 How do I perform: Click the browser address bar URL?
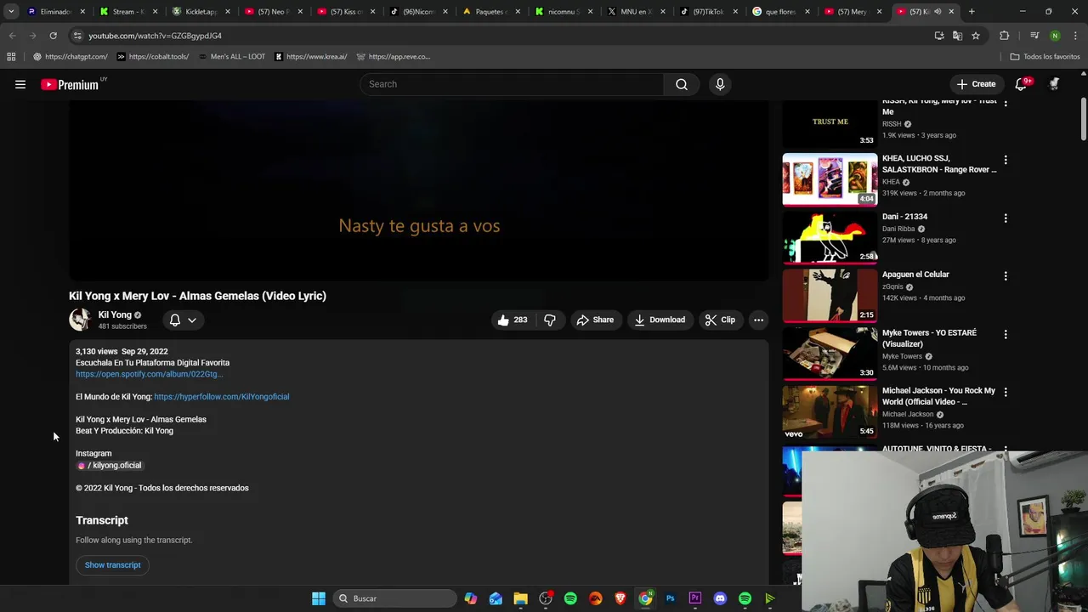[x=155, y=36]
